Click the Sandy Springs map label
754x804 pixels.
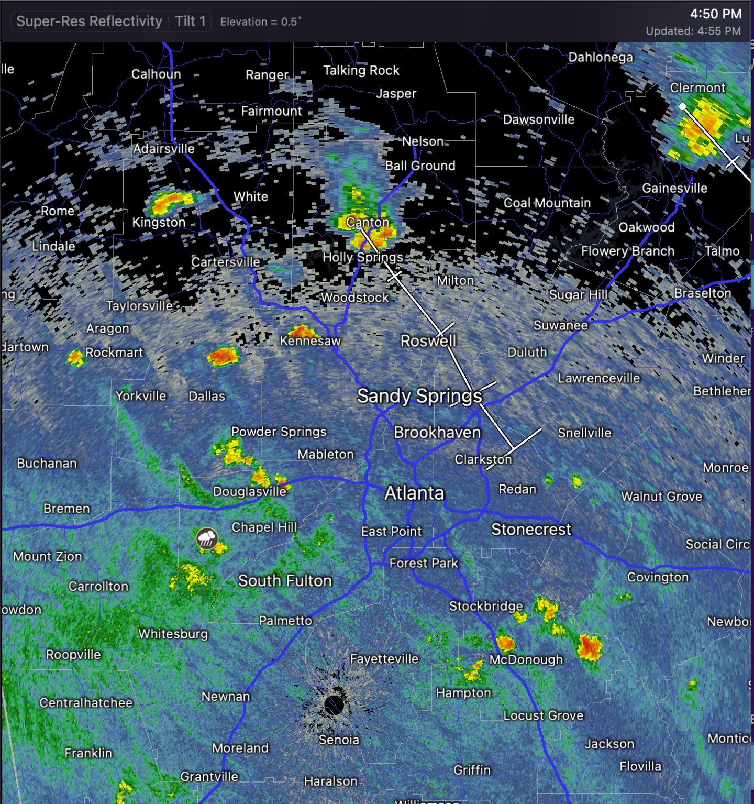(419, 396)
